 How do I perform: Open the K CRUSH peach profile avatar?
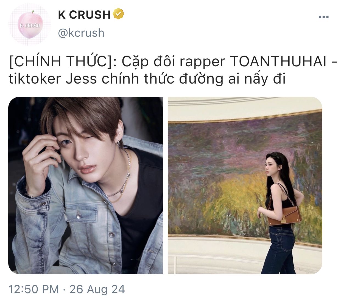pos(30,24)
